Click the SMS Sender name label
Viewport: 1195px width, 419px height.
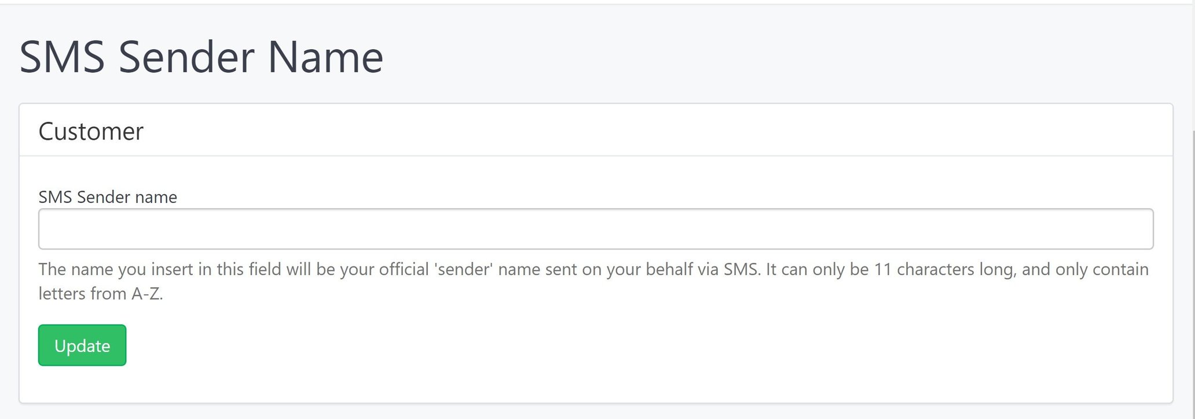pos(107,197)
